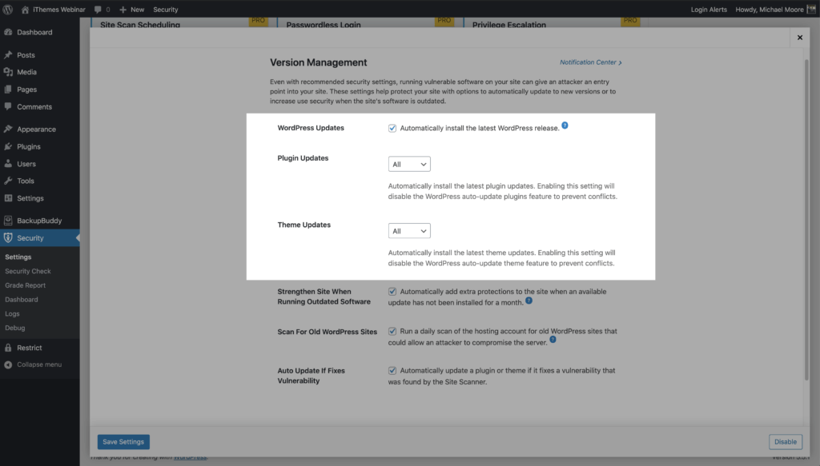Click the Plugins plug icon
Screen dimensions: 820x466
[8, 146]
